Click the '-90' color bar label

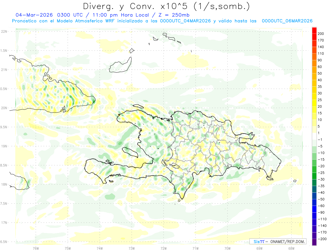(322, 213)
